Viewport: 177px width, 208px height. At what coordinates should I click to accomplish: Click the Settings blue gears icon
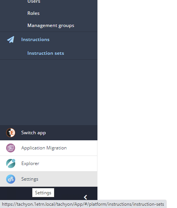11,179
